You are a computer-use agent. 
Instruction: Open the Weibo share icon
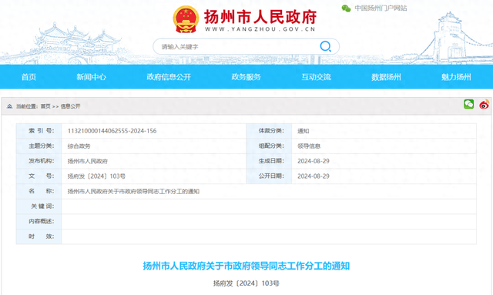[x=485, y=104]
